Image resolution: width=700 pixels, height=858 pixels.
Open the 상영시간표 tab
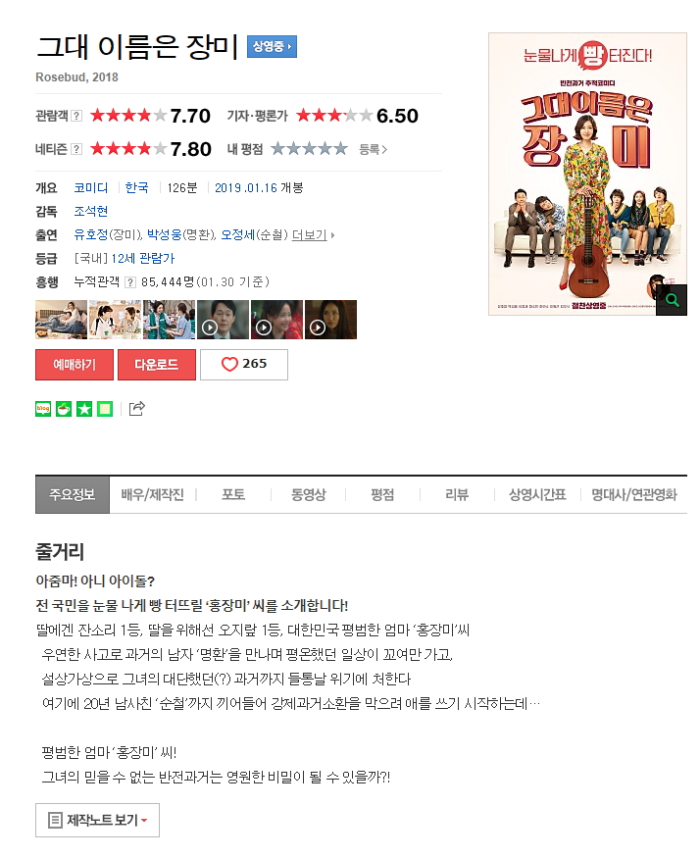click(x=537, y=494)
